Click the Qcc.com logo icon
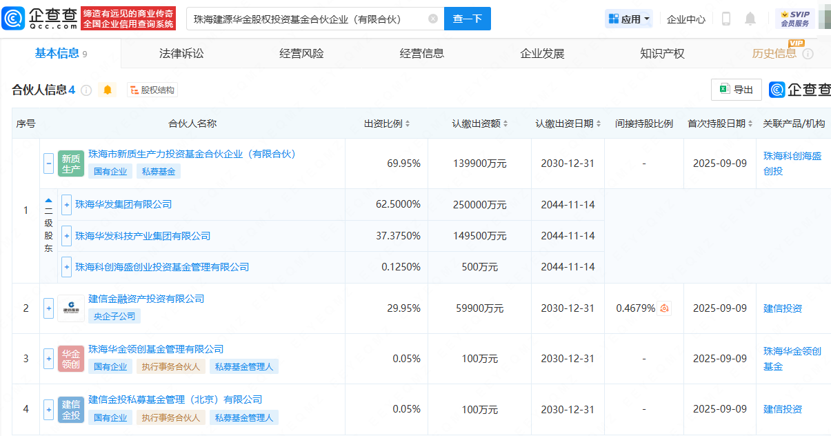Viewport: 831px width, 436px height. (x=14, y=19)
